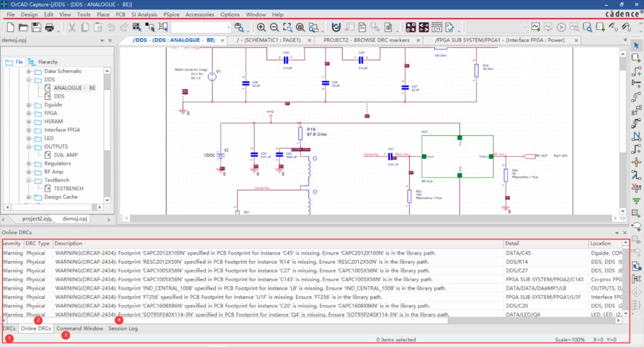Close the Online DRCs panel

click(625, 233)
